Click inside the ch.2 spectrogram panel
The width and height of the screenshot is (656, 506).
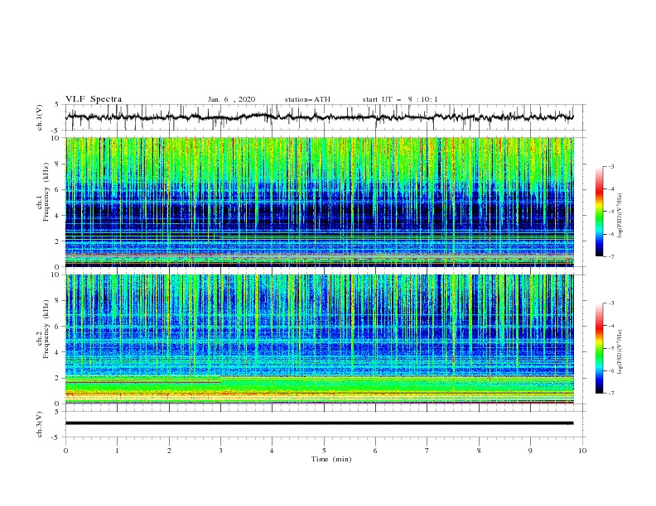pos(319,339)
